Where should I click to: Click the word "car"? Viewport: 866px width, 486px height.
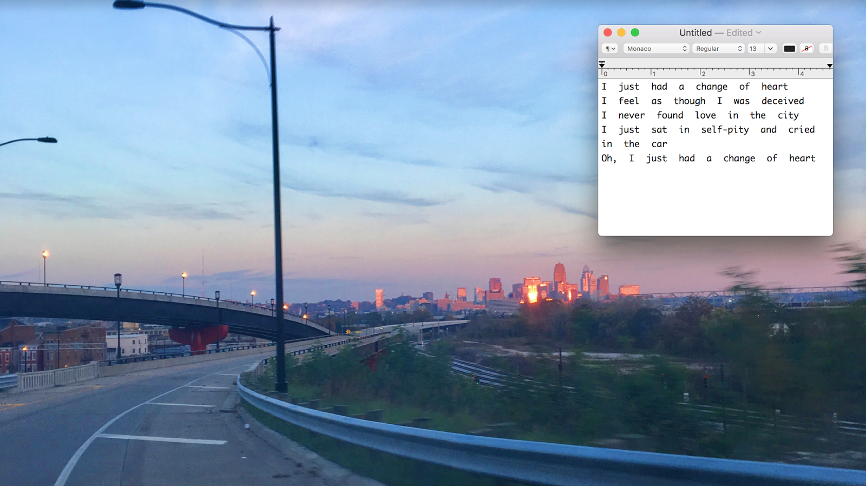coord(659,144)
